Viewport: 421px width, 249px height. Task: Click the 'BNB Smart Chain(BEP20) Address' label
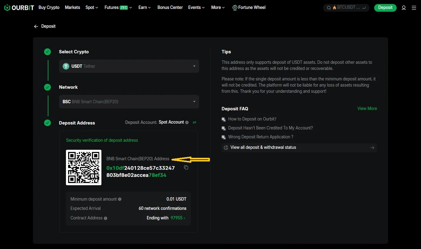tap(138, 159)
